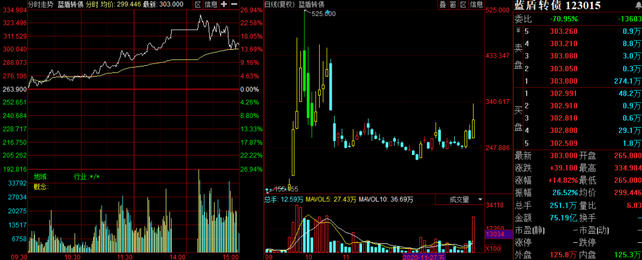Select sell level 4 price 303.210
The height and width of the screenshot is (260, 642).
click(564, 43)
